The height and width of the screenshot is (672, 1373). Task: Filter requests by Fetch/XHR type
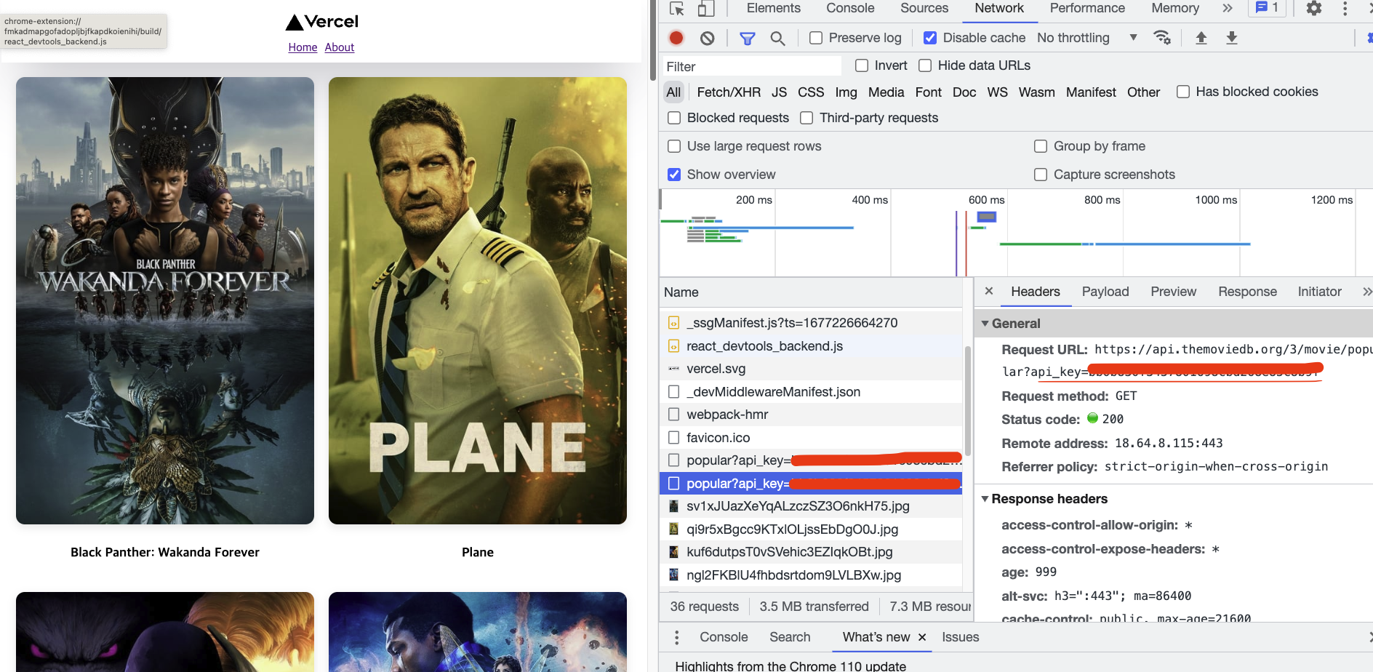tap(729, 92)
